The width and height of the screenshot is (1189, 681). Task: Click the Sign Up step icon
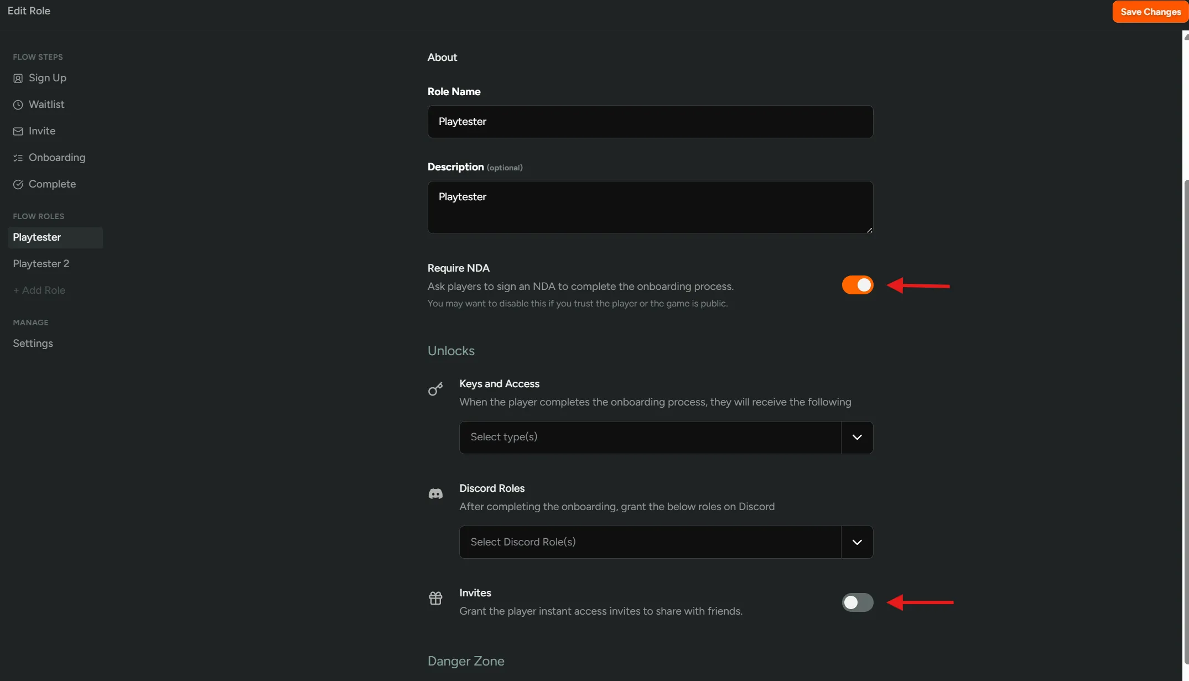coord(17,78)
